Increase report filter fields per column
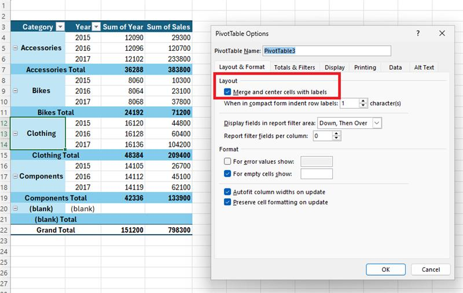This screenshot has height=293, width=463. (336, 133)
